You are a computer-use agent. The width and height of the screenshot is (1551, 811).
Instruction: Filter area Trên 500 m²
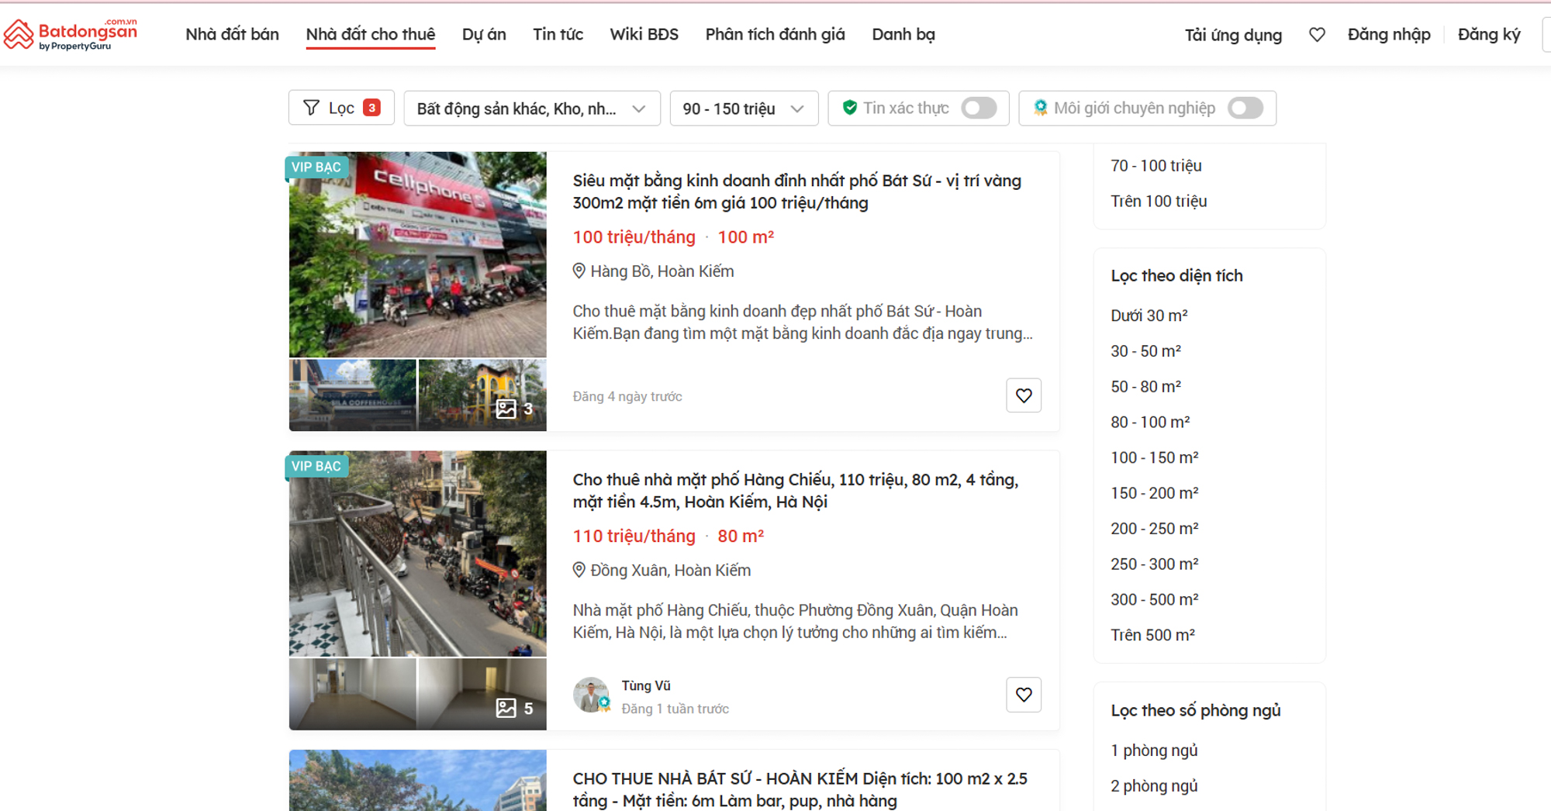tap(1152, 635)
